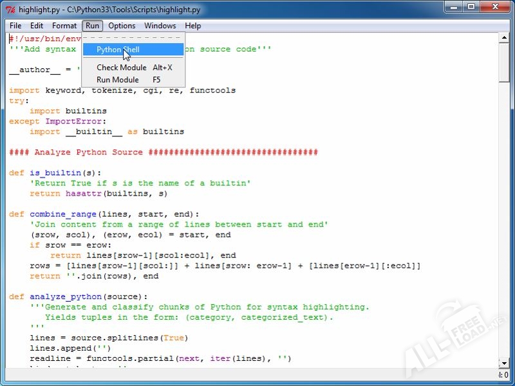Open the Options menu
This screenshot has width=515, height=386.
[x=122, y=26]
